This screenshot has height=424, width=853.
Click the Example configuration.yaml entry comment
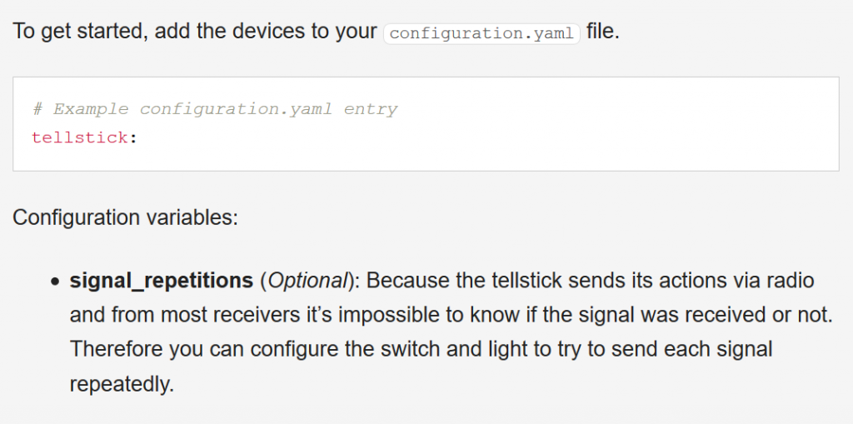click(x=215, y=109)
